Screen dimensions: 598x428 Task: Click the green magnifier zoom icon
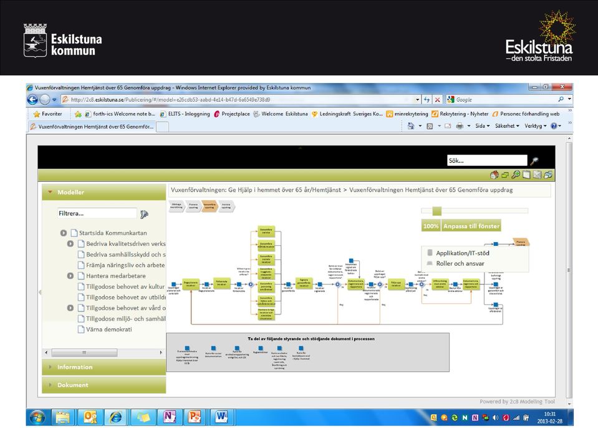point(516,175)
